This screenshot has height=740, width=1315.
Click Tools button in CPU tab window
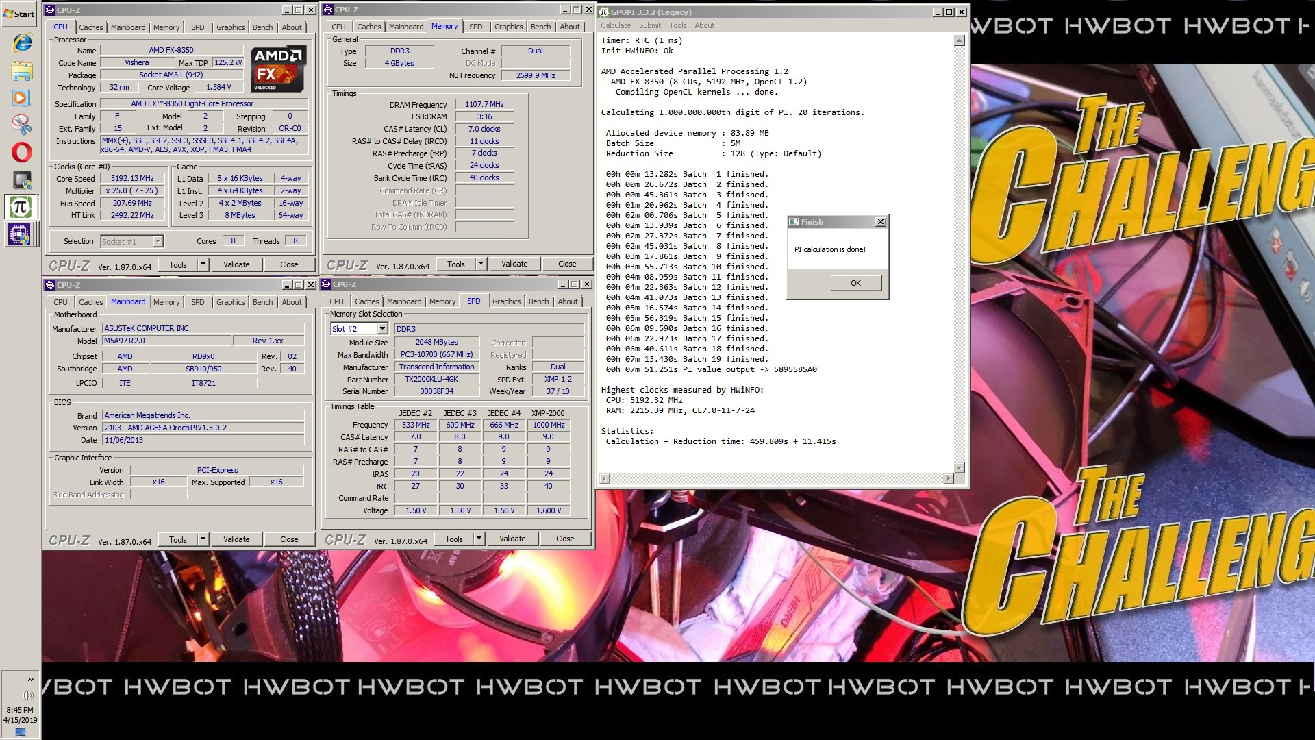pyautogui.click(x=178, y=264)
